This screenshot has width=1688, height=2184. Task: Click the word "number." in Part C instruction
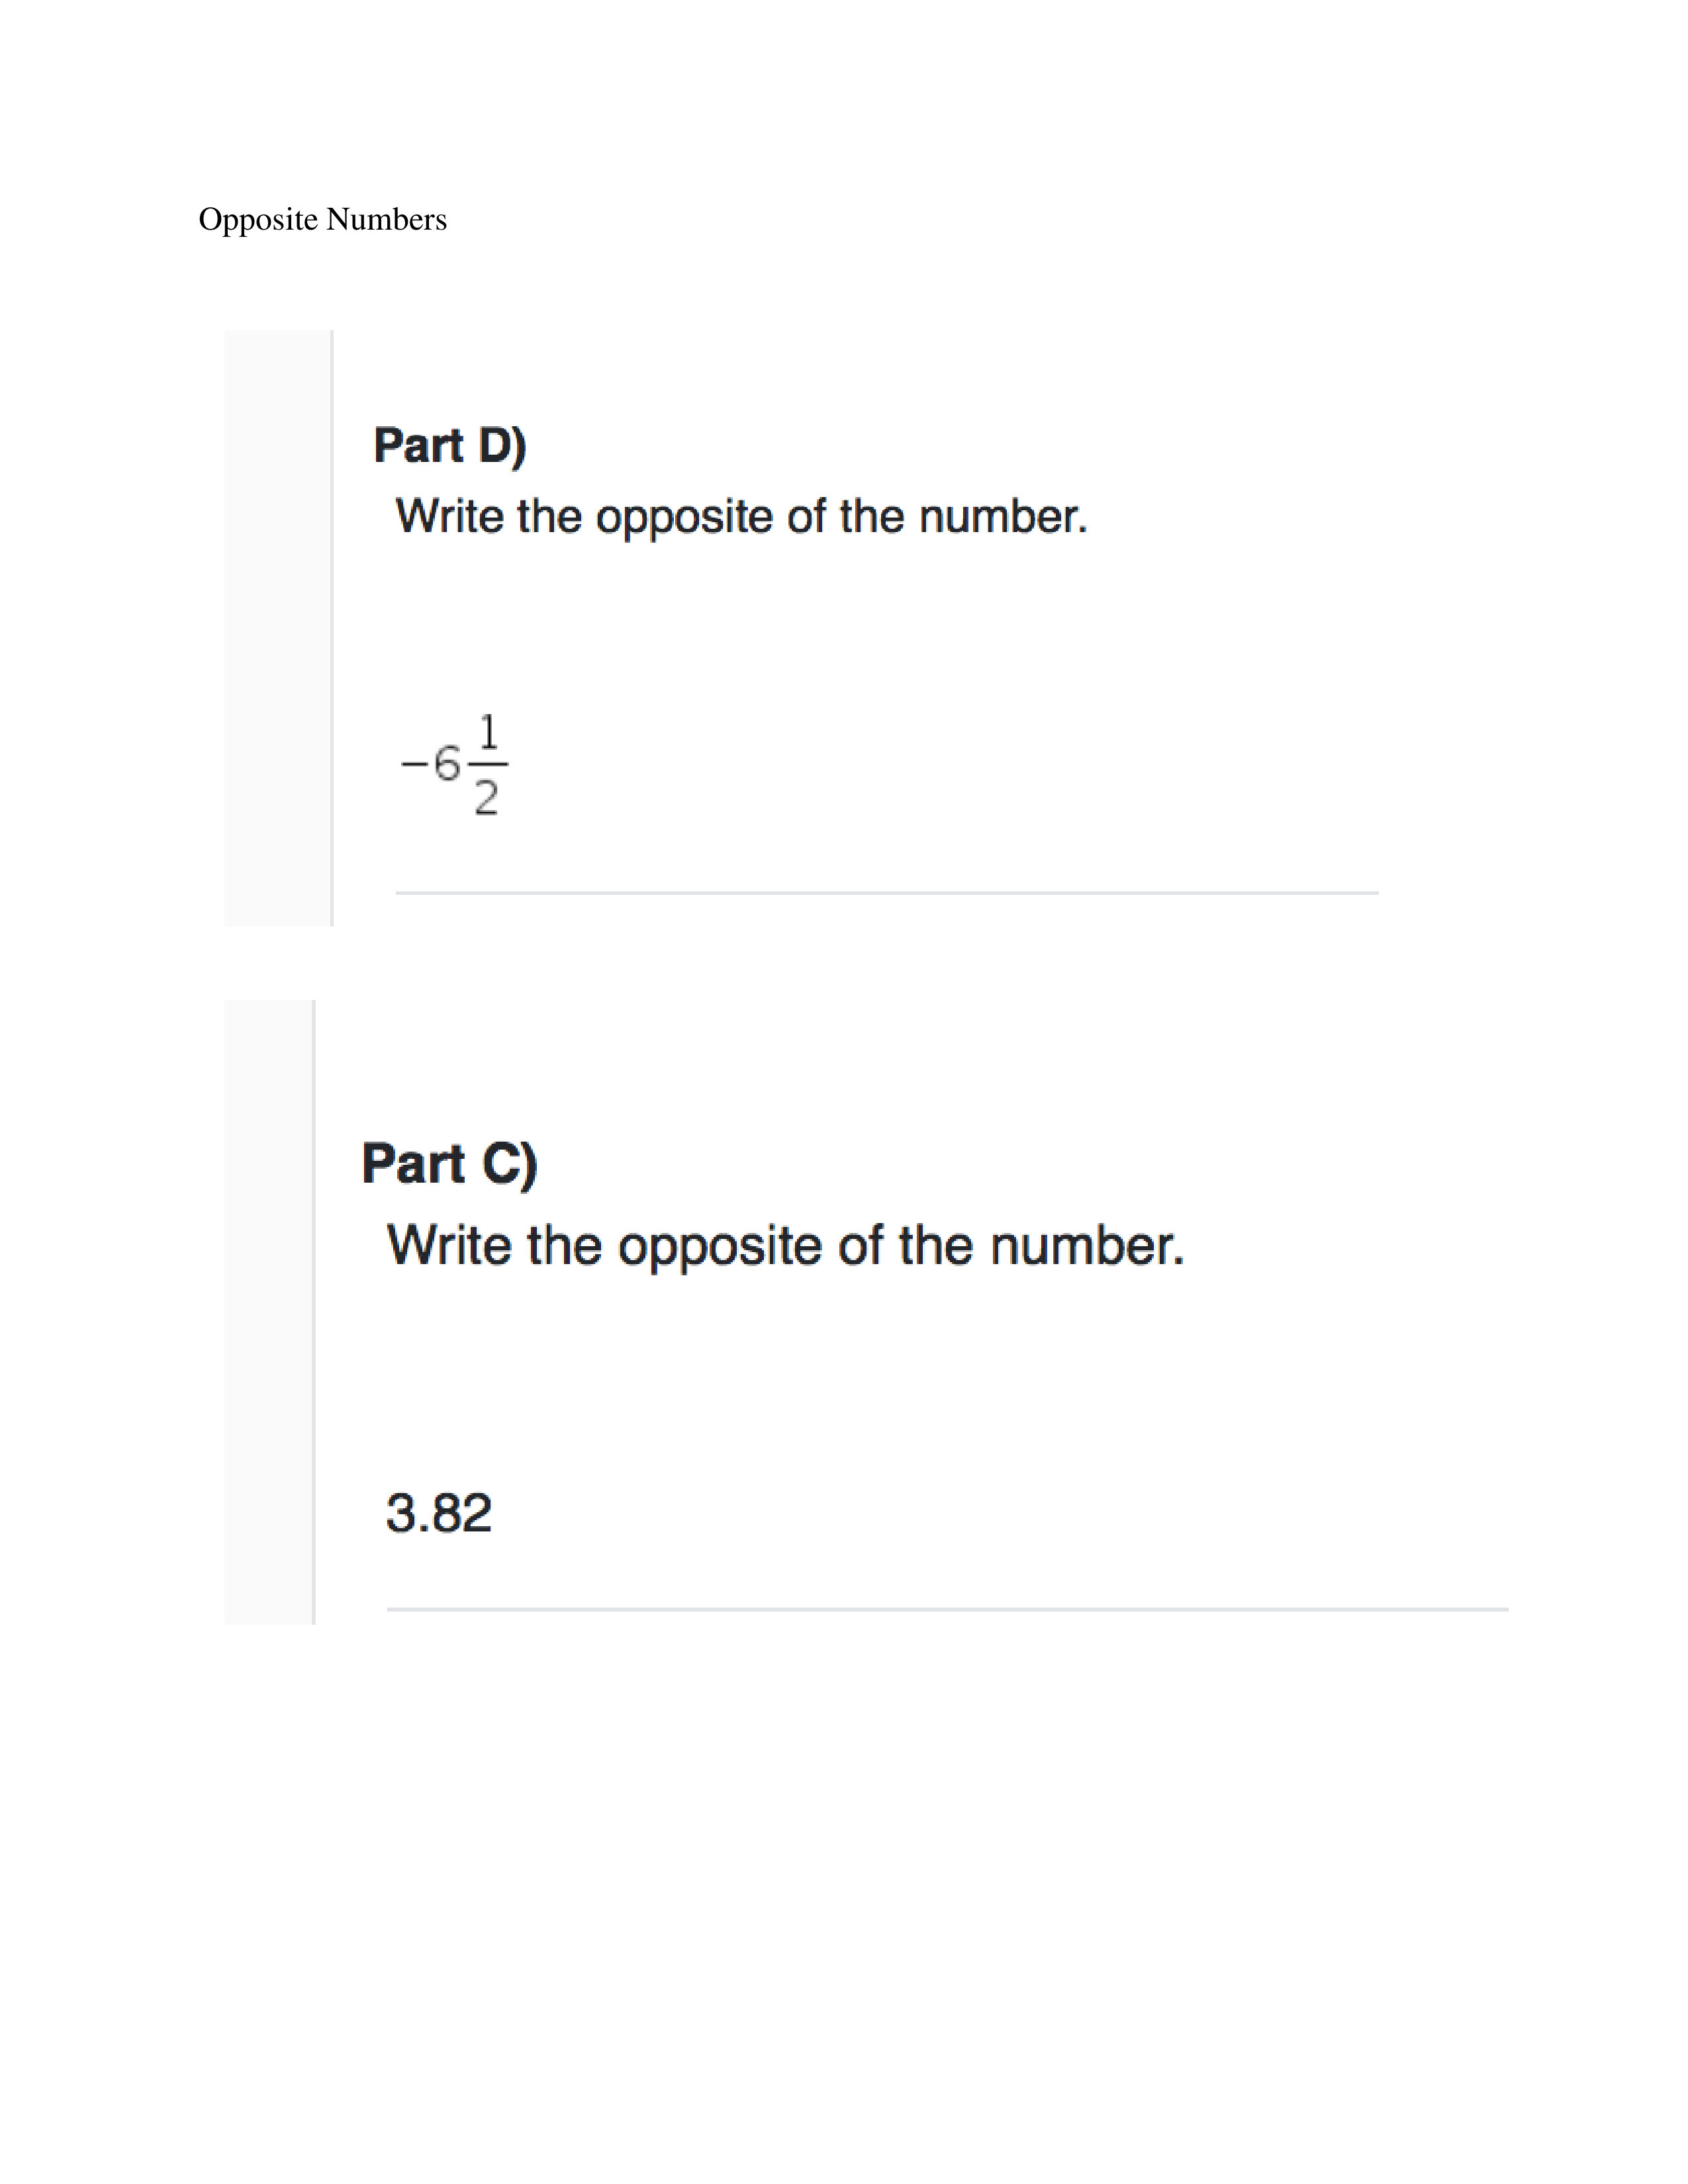pyautogui.click(x=1087, y=1246)
